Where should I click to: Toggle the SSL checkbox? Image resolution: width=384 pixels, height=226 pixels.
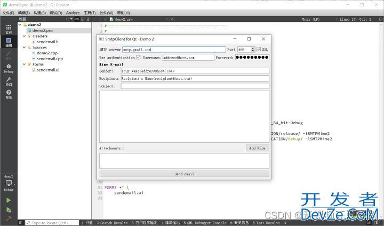coord(259,49)
